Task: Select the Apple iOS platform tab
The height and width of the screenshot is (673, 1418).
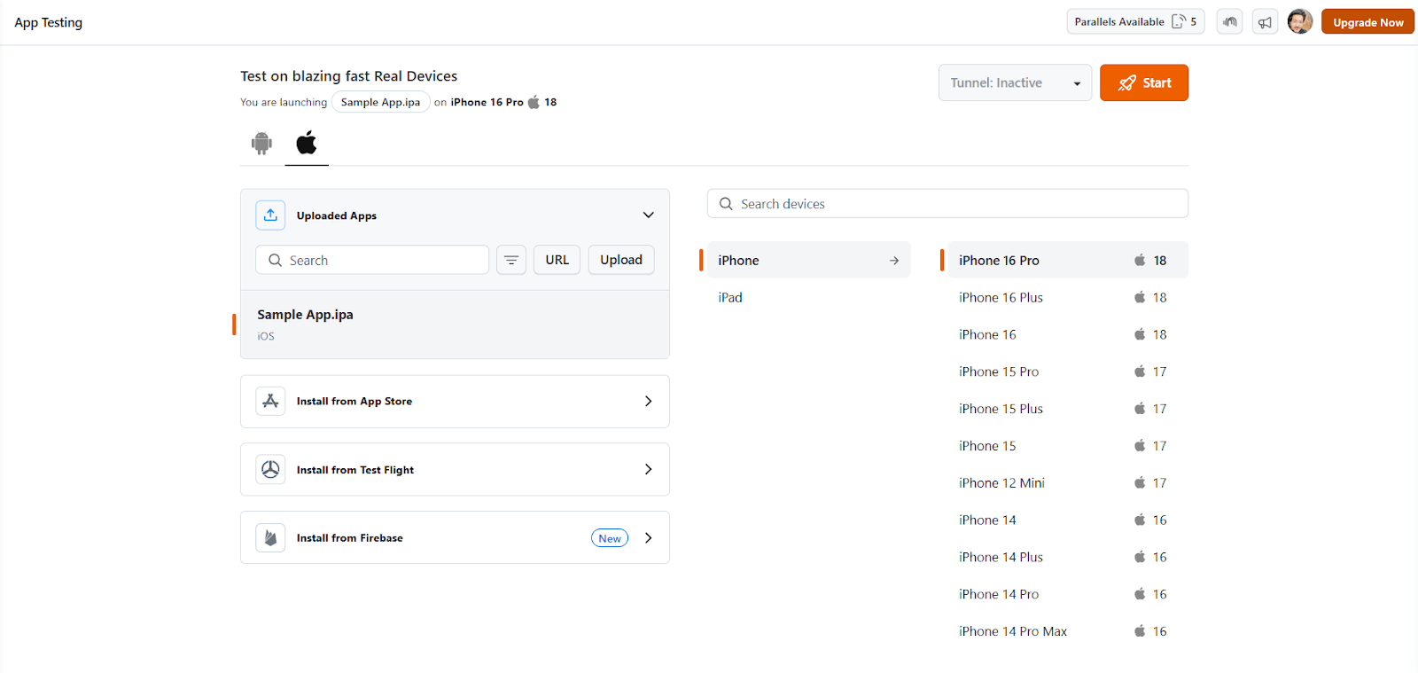Action: tap(307, 143)
